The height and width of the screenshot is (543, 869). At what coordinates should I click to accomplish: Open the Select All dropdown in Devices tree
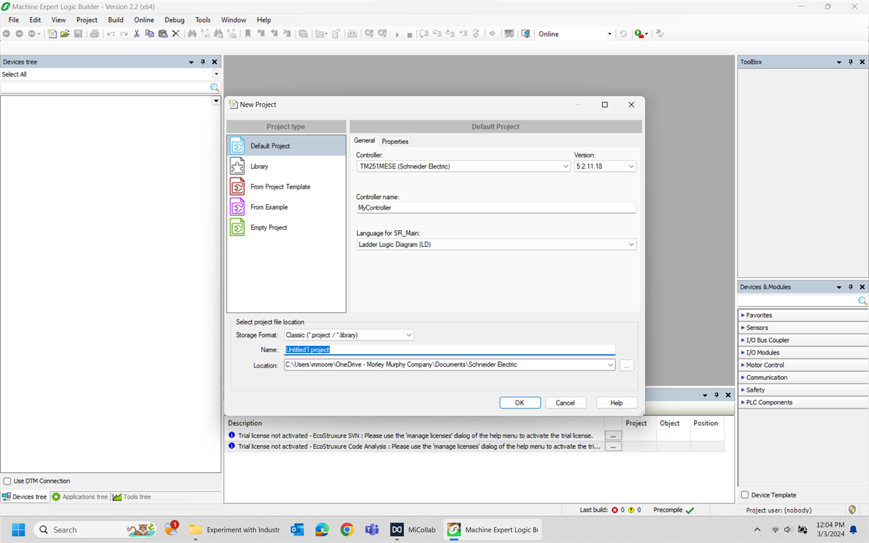pos(217,74)
